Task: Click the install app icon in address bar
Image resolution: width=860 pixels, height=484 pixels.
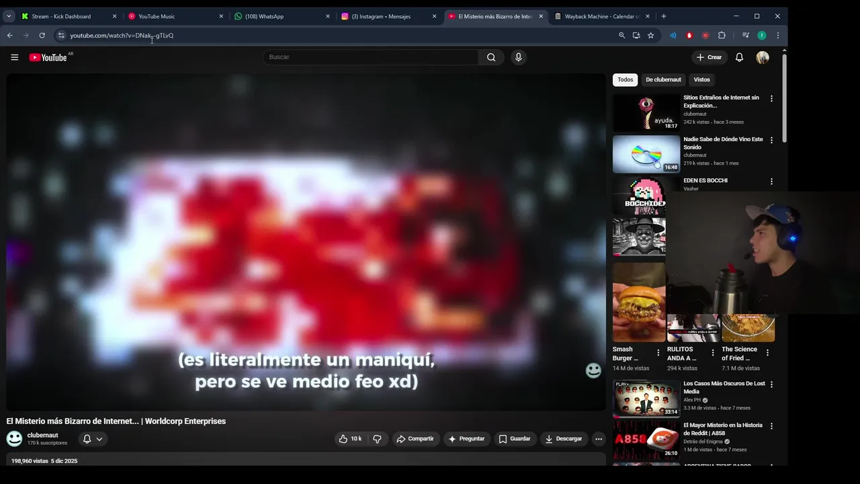Action: point(636,35)
